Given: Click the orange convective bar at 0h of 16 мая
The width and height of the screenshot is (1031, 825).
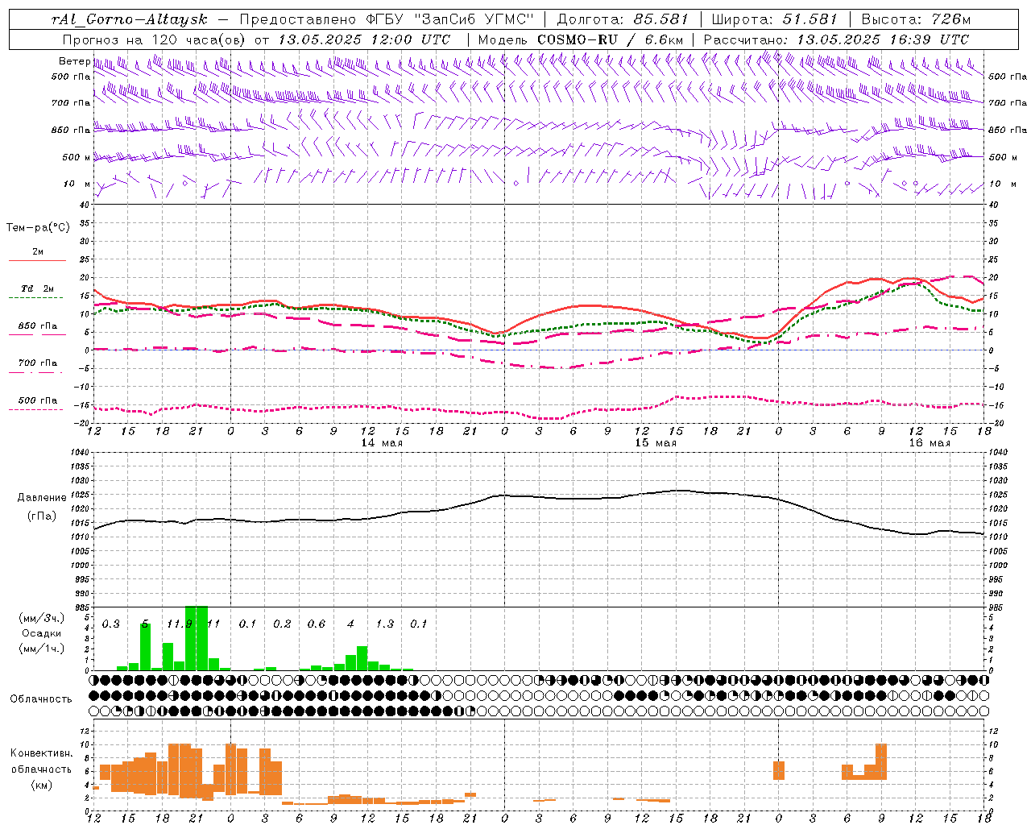Looking at the screenshot, I should click(x=779, y=770).
